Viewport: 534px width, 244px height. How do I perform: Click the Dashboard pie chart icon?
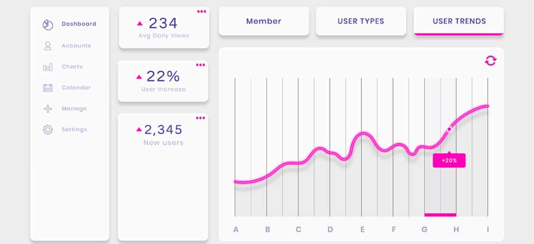click(x=47, y=24)
